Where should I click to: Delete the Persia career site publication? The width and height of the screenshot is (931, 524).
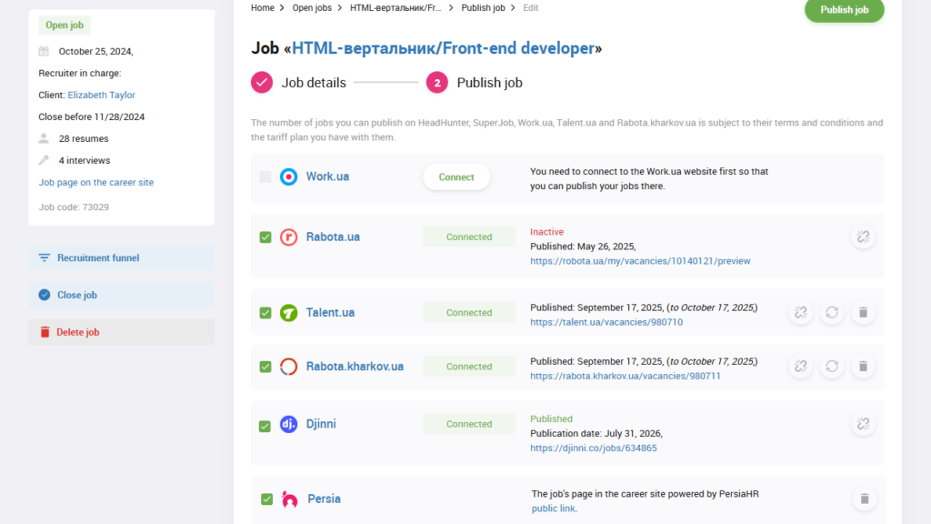(865, 499)
